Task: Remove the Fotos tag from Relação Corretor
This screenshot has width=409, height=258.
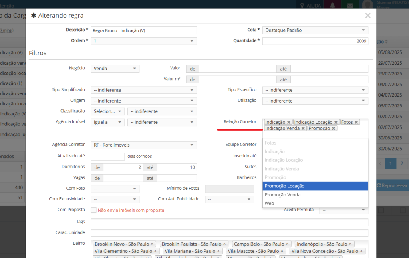Action: pos(356,122)
